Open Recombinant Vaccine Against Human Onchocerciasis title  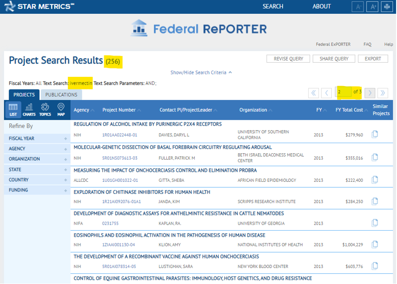(x=166, y=257)
